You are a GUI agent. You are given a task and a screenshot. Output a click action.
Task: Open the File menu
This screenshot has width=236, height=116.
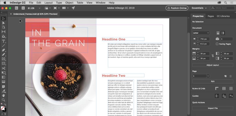pos(31,3)
